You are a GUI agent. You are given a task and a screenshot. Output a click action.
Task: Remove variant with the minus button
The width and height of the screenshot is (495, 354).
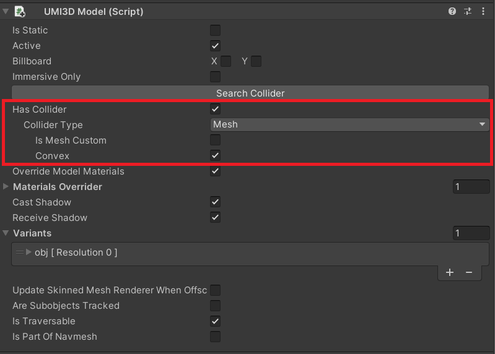tap(469, 272)
